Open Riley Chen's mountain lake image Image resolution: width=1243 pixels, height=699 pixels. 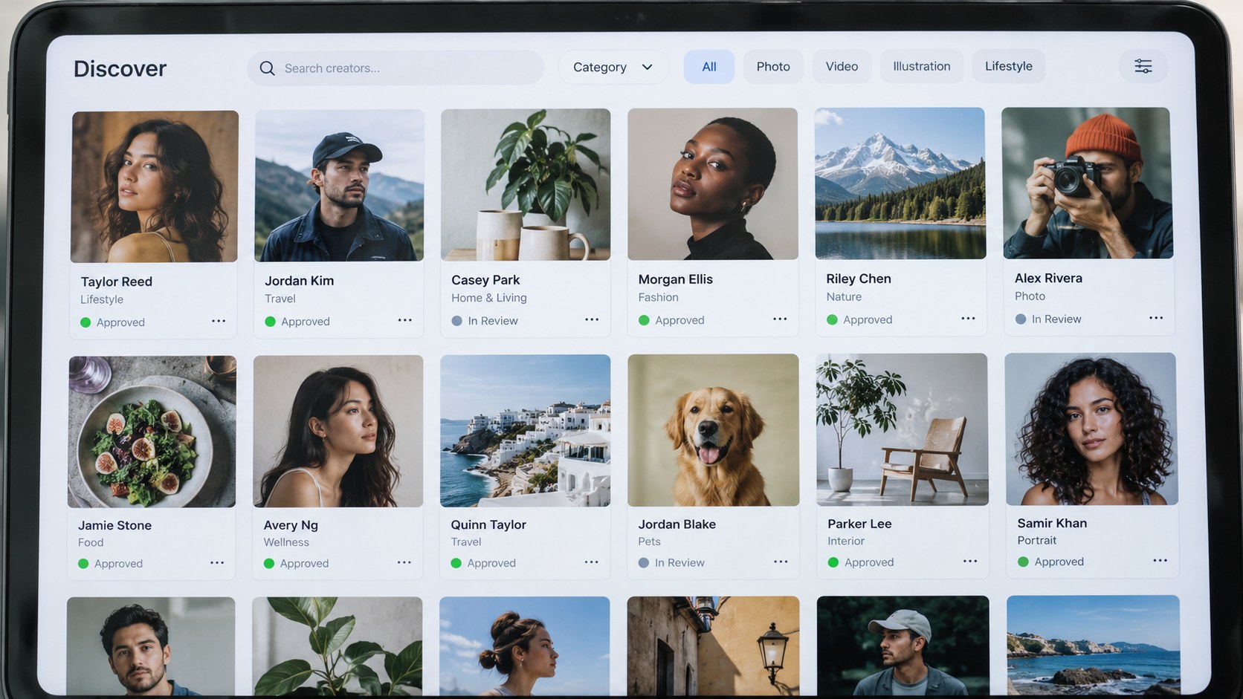coord(900,183)
